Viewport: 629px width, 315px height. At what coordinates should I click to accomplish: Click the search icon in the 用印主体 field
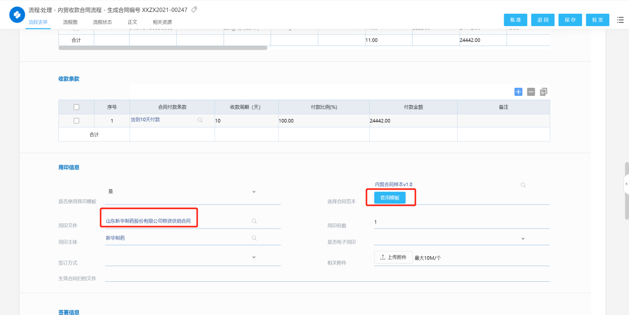(254, 238)
